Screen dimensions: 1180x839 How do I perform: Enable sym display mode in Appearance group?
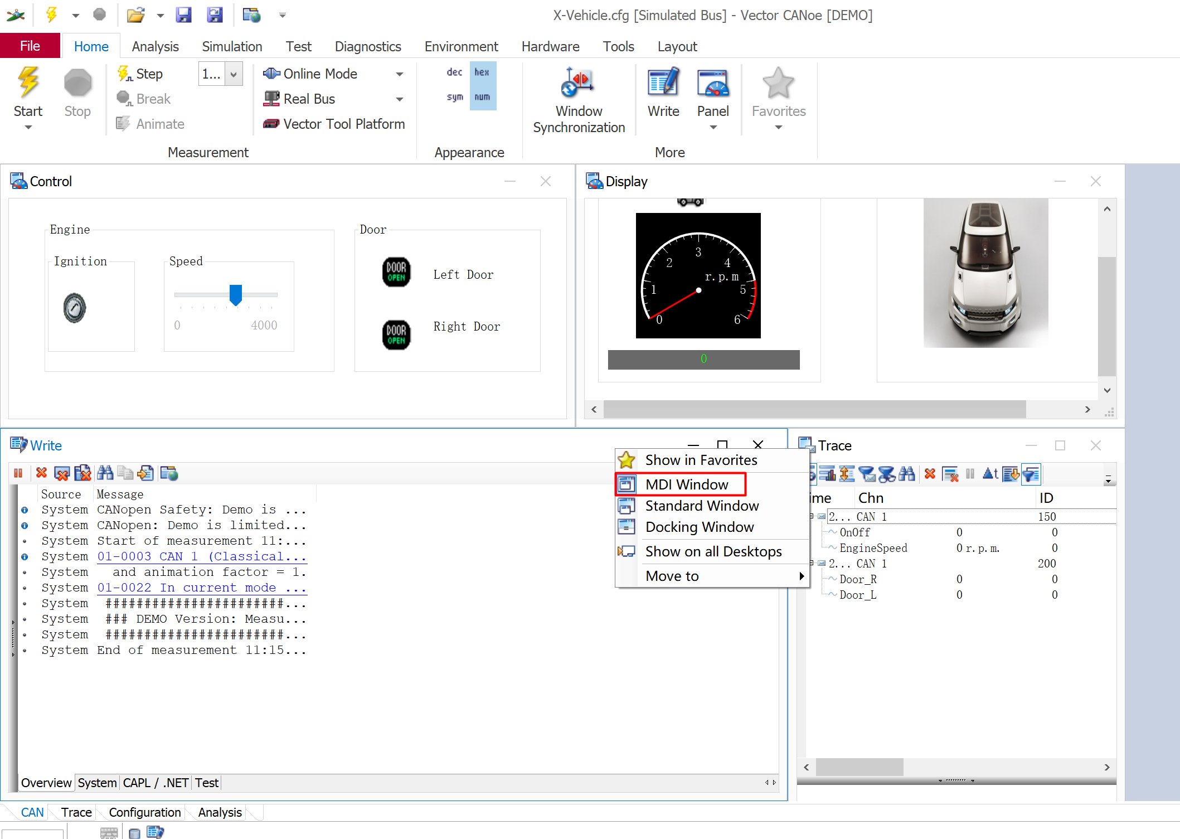pyautogui.click(x=454, y=97)
